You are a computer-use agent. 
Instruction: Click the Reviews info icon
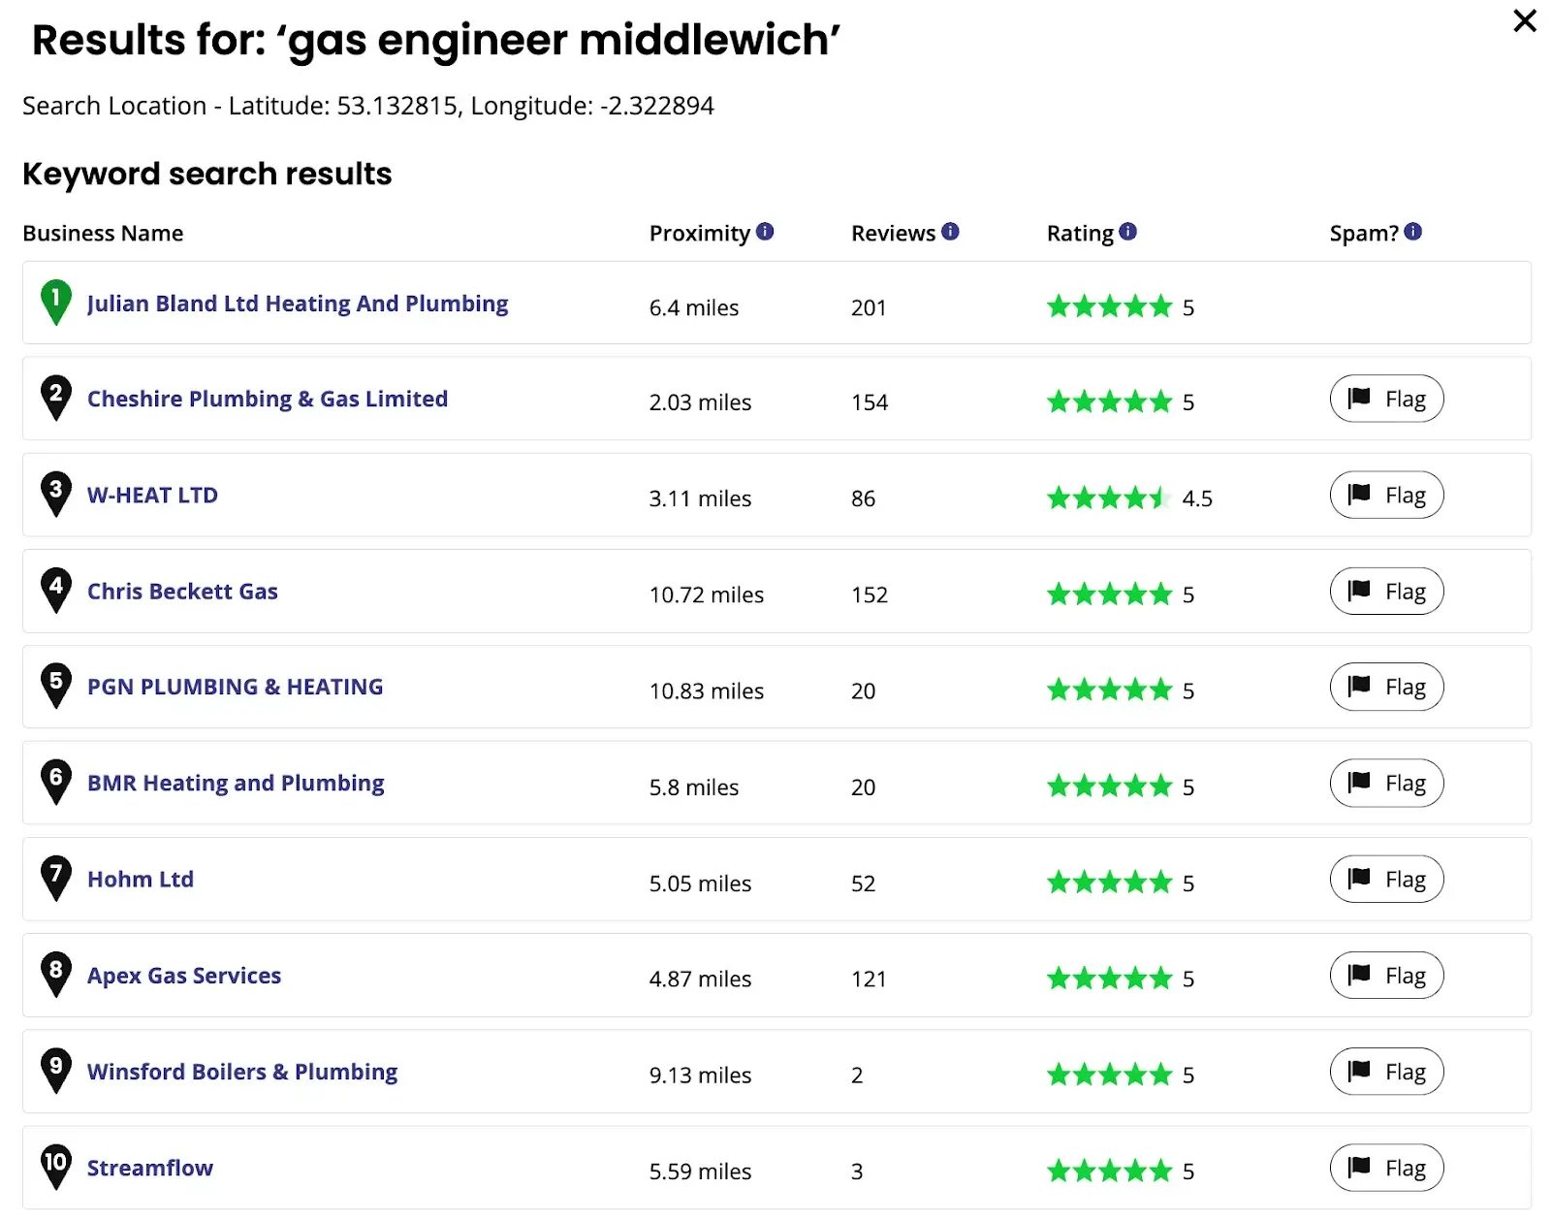pos(950,232)
